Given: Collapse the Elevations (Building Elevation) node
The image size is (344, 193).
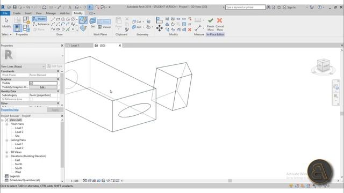Looking at the screenshot, I should coord(7,156).
